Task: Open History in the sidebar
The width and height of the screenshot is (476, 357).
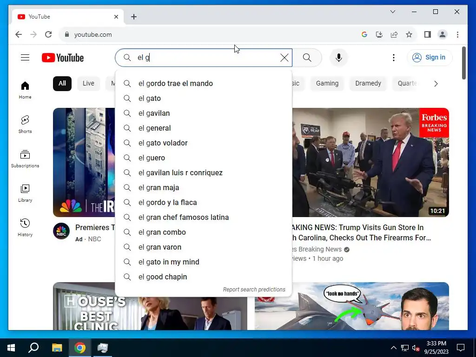Action: tap(25, 228)
